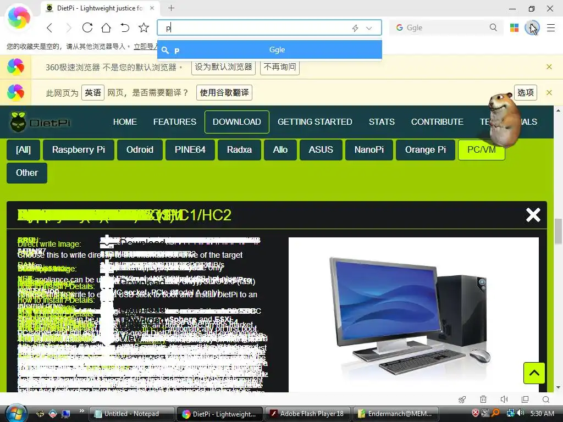Click the don't ask again button
Viewport: 563px width, 422px height.
(x=280, y=67)
